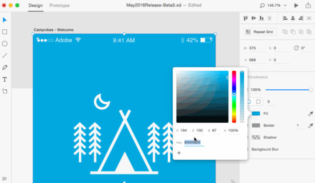Open the 146.7% zoom dropdown
This screenshot has height=183, width=315.
pyautogui.click(x=276, y=5)
